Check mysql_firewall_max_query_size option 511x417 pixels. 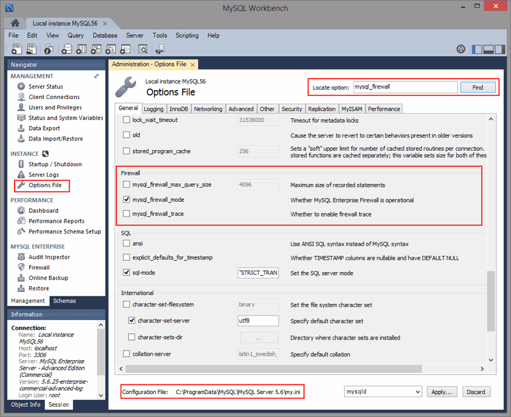point(126,185)
